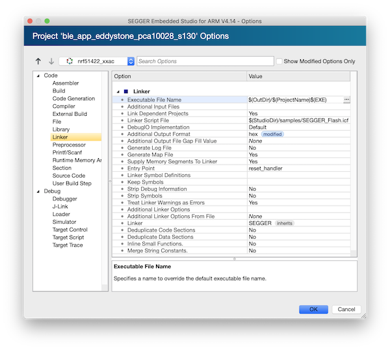This screenshot has height=350, width=390.
Task: Select Strip Debug Information option
Action: (x=231, y=189)
